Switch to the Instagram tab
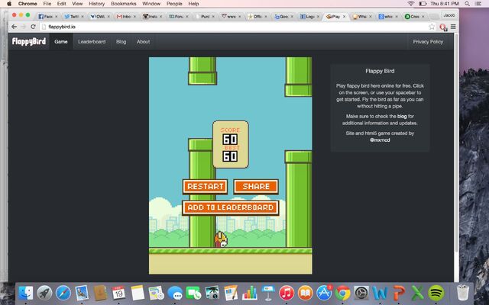Screen dimensions: 489x305 (x=151, y=17)
